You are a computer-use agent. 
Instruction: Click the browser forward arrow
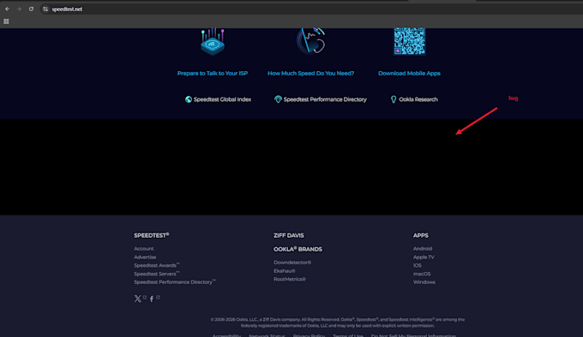pyautogui.click(x=19, y=9)
